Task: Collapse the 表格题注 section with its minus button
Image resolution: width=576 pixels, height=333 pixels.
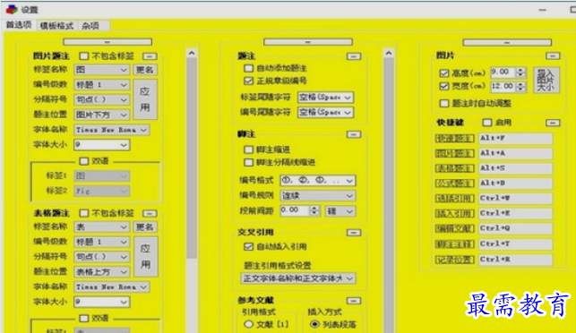Action: click(x=150, y=213)
